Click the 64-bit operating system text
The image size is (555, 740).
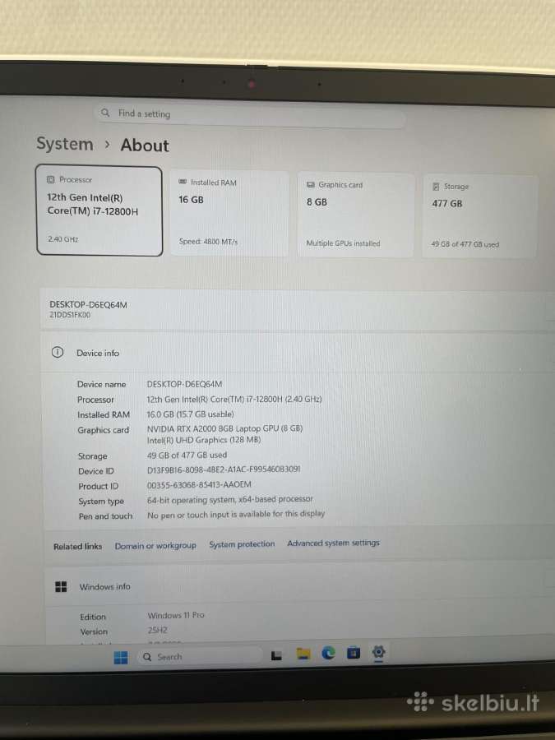coord(230,499)
